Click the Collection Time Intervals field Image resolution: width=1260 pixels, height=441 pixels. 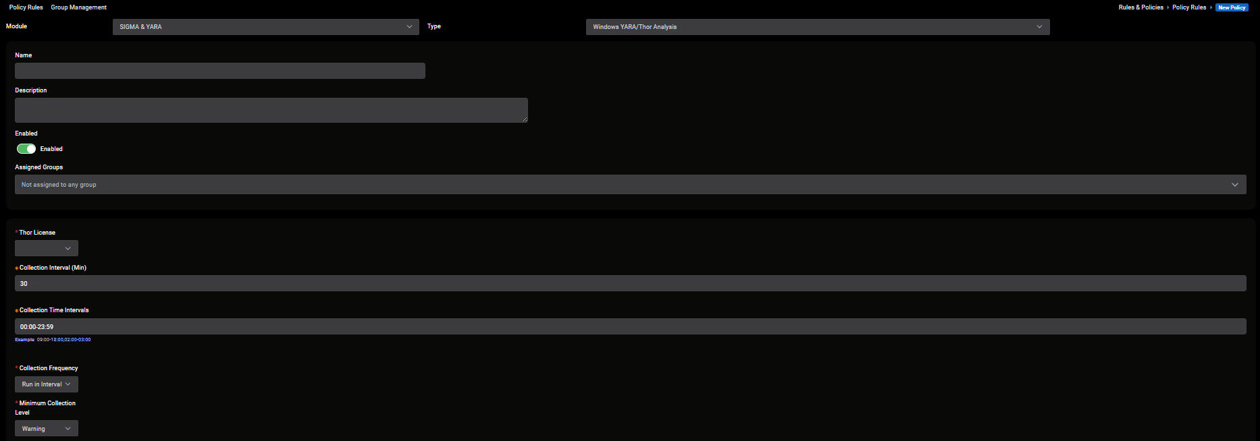630,327
